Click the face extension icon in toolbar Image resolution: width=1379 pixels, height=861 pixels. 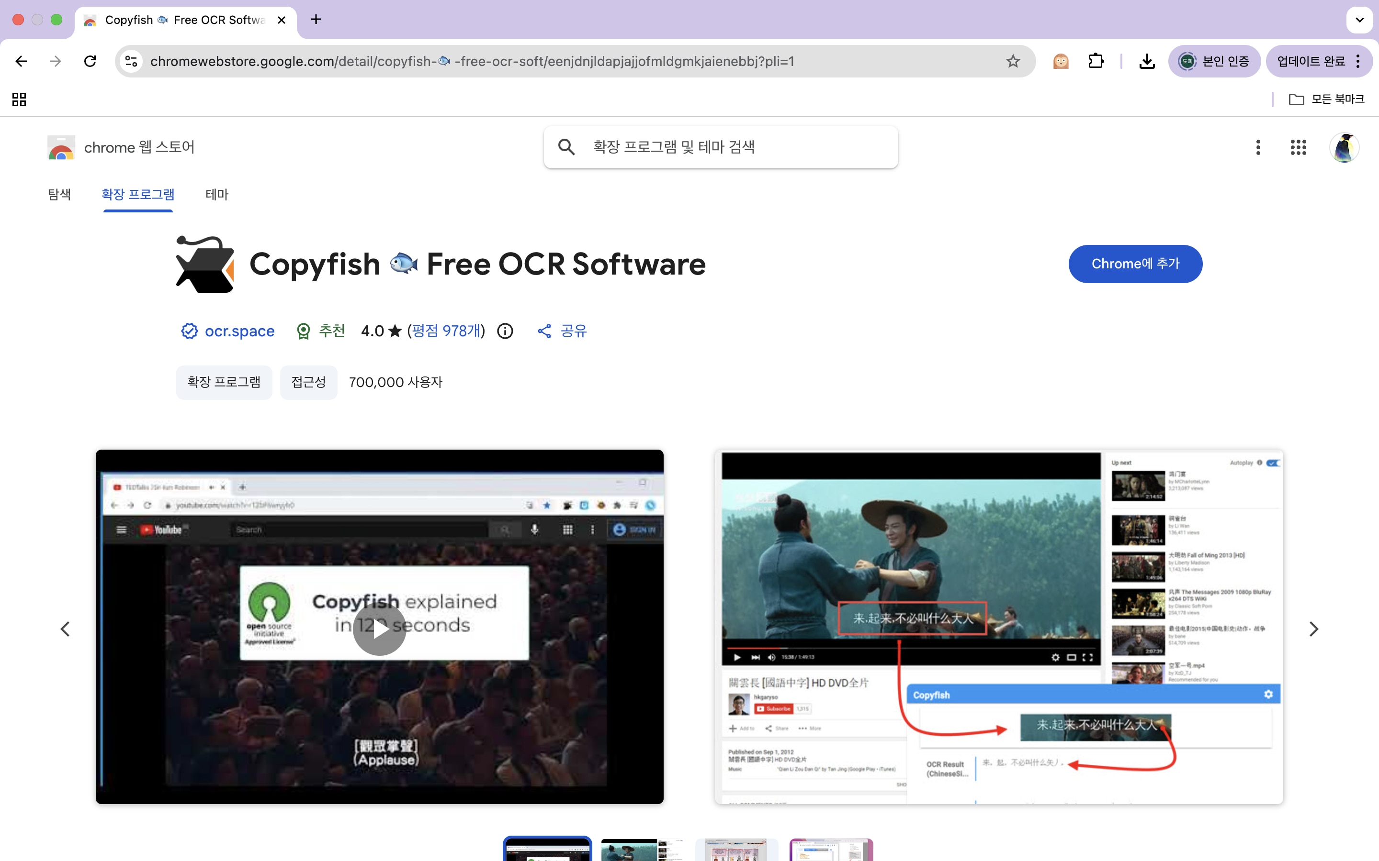pyautogui.click(x=1061, y=61)
